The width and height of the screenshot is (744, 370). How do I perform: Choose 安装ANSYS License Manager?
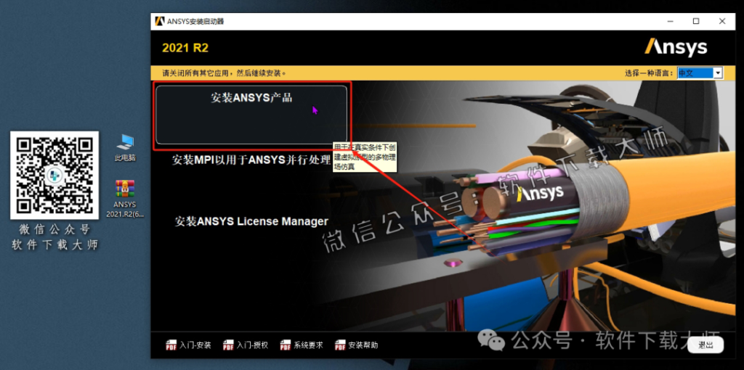click(x=251, y=221)
